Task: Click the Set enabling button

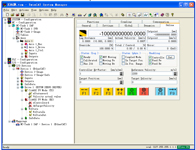Action: pos(170,57)
